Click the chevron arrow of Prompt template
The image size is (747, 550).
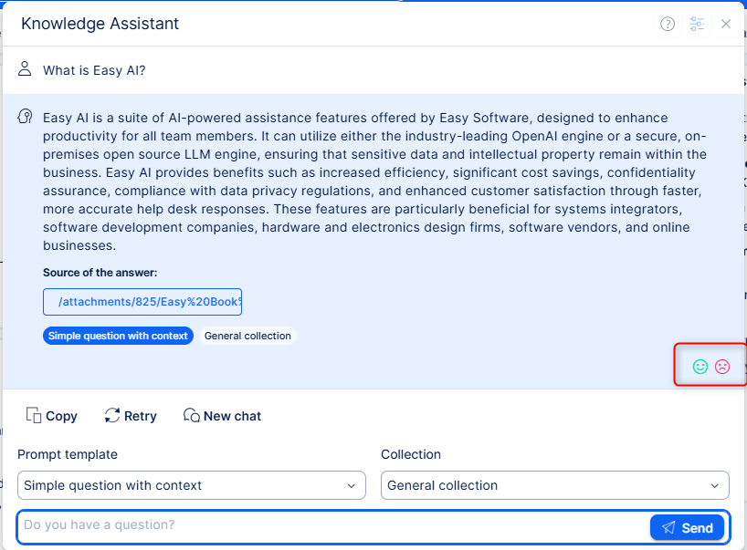point(352,485)
